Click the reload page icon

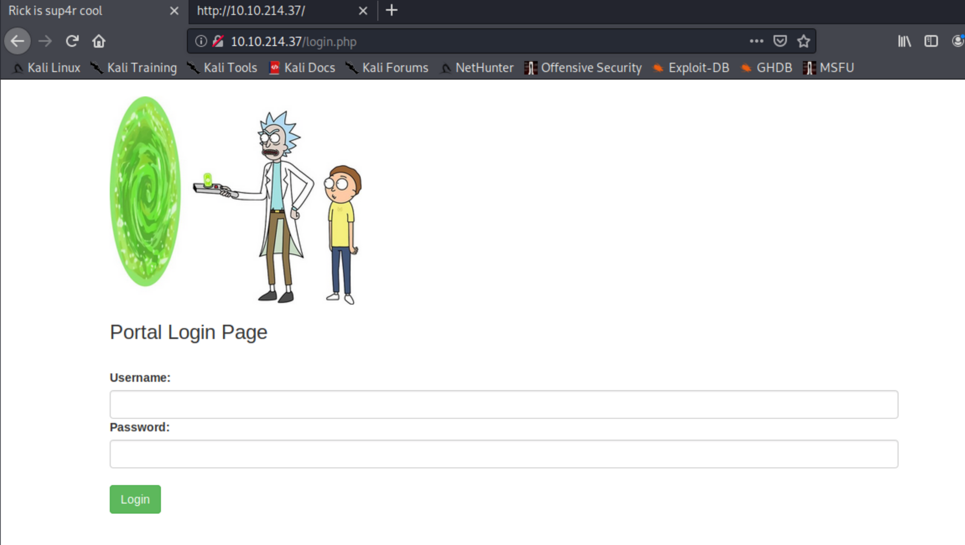pos(72,42)
